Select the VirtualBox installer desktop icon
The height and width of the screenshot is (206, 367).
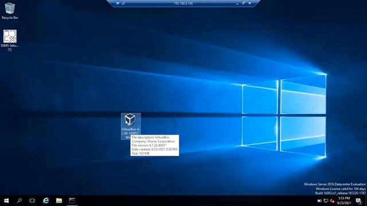pos(131,126)
